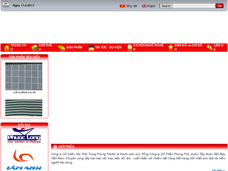Screen dimensions: 228x171
Task: Click the Ngày 11.6.2011 date text
Action: 24,6
